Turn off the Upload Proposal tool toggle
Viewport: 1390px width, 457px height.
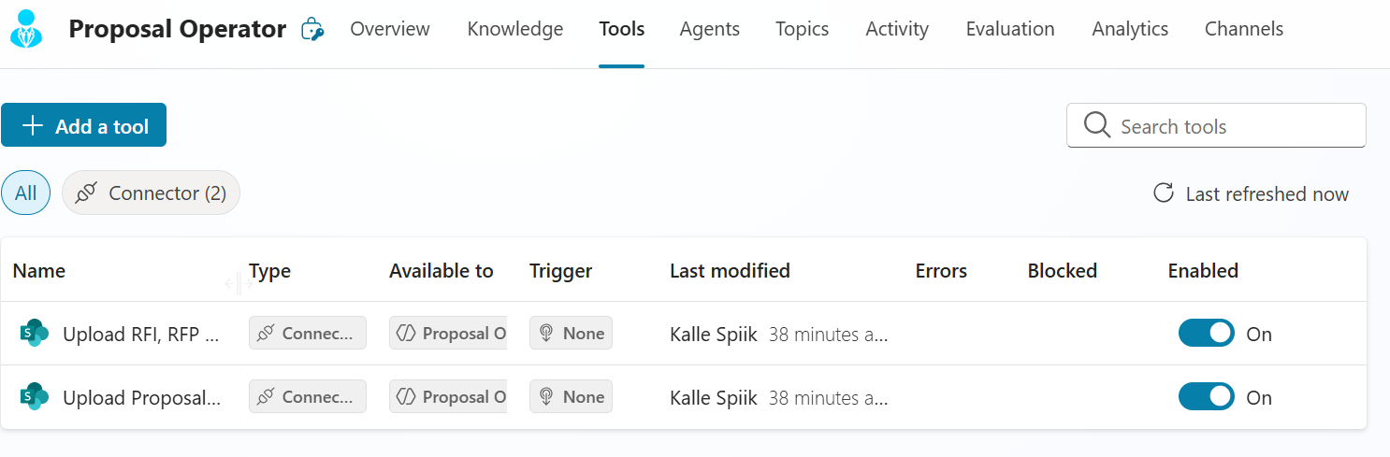click(1206, 397)
